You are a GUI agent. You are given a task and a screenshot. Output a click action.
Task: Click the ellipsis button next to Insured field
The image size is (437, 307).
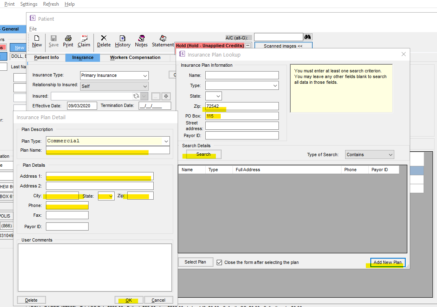point(156,96)
